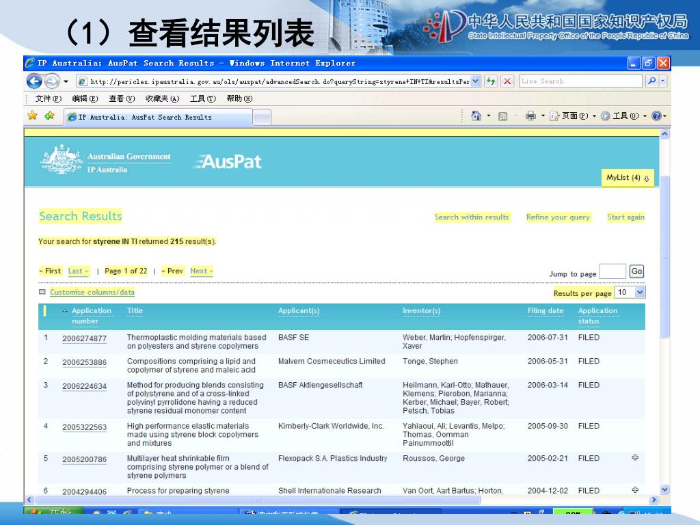Click the horizontal scrollbar left arrow
Viewport: 700px width, 525px height.
pyautogui.click(x=29, y=500)
